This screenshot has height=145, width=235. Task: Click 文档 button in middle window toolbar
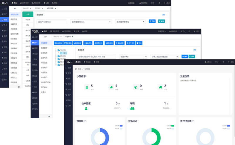139,43
